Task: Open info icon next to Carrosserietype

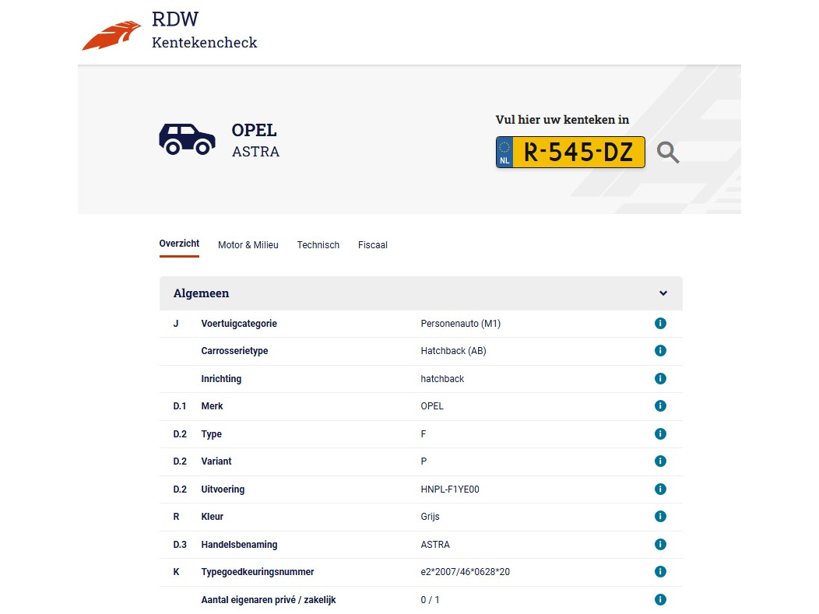Action: point(660,351)
